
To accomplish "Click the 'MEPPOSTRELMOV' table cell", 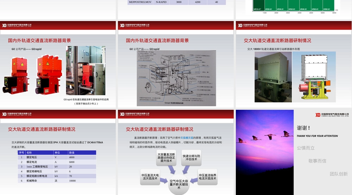I will (140, 2).
